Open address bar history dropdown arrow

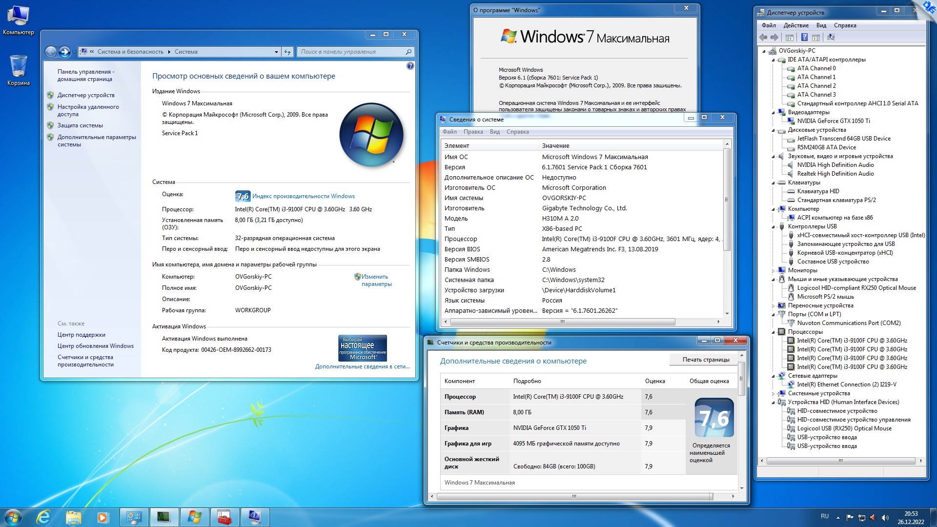point(276,52)
